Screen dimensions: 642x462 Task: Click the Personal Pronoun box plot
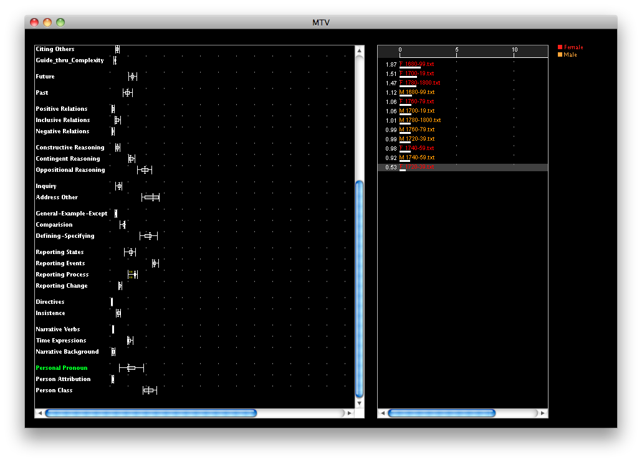point(131,368)
